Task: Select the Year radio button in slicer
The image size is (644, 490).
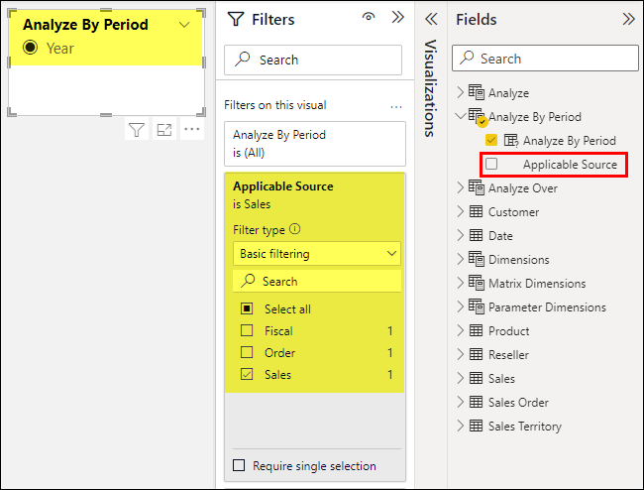Action: (x=30, y=48)
